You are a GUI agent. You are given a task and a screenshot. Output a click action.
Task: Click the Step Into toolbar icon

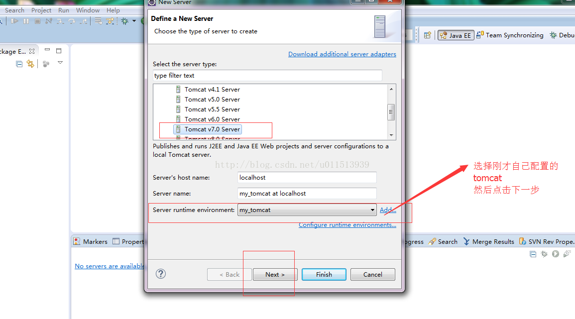(60, 21)
